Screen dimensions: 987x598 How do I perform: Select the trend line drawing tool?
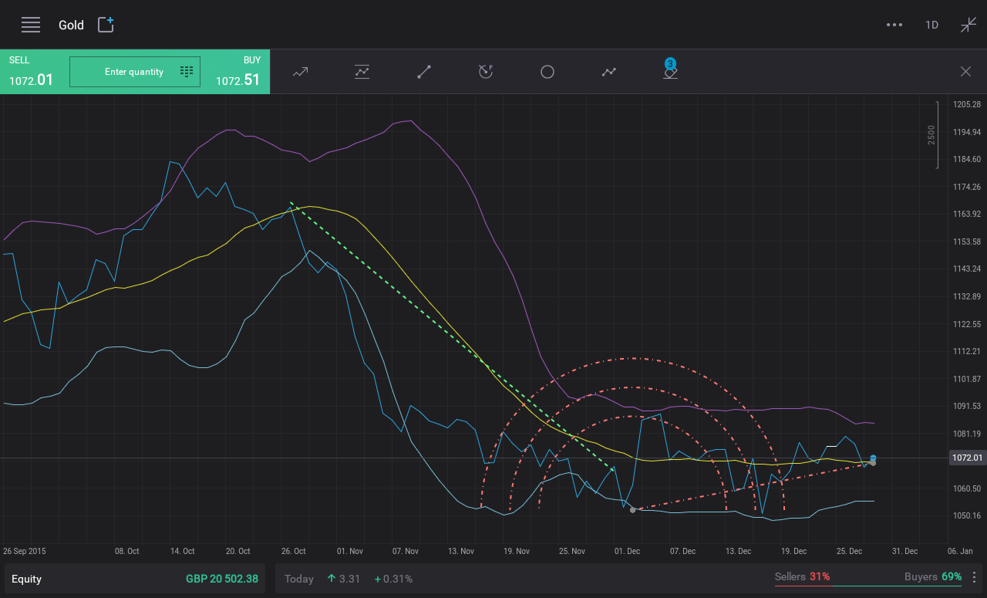(423, 72)
